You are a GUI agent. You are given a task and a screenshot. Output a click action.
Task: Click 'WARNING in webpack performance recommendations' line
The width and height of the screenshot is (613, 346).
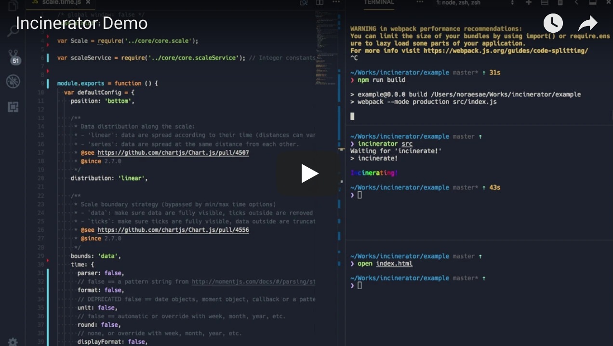[436, 29]
